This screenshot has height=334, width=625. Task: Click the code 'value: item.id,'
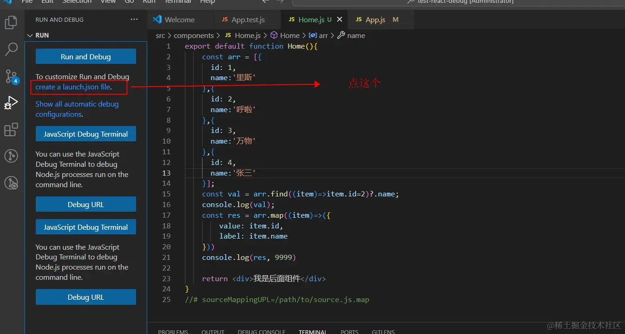pos(251,226)
